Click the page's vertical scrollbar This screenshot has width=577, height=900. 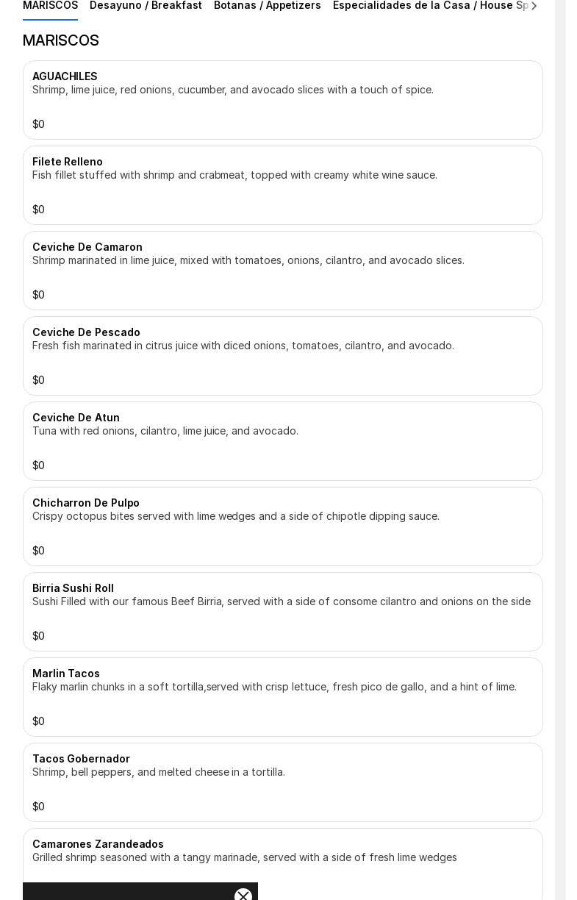click(560, 441)
